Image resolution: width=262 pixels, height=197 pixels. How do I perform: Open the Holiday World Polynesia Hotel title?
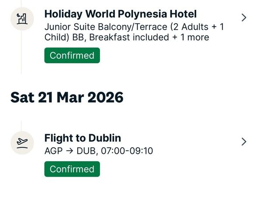pyautogui.click(x=121, y=14)
